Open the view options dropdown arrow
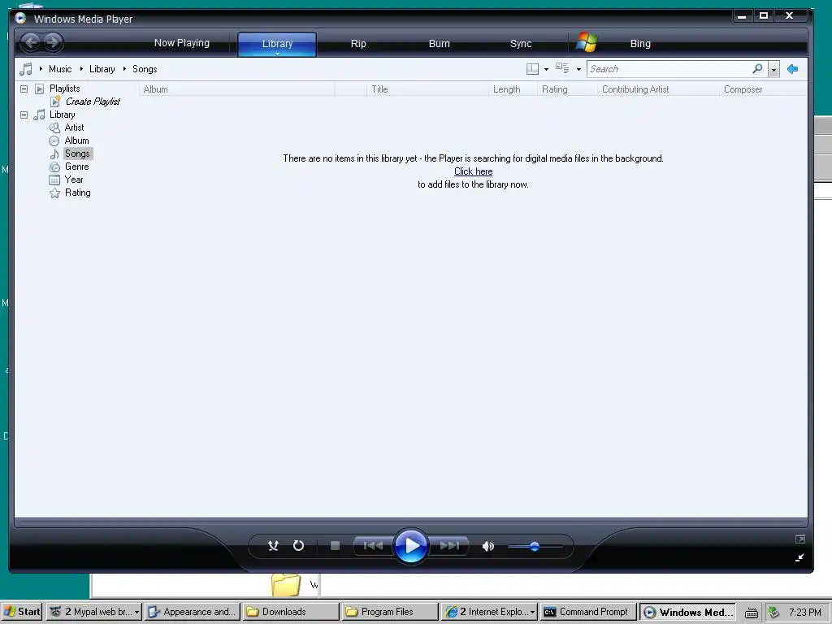This screenshot has height=624, width=832. [x=578, y=70]
